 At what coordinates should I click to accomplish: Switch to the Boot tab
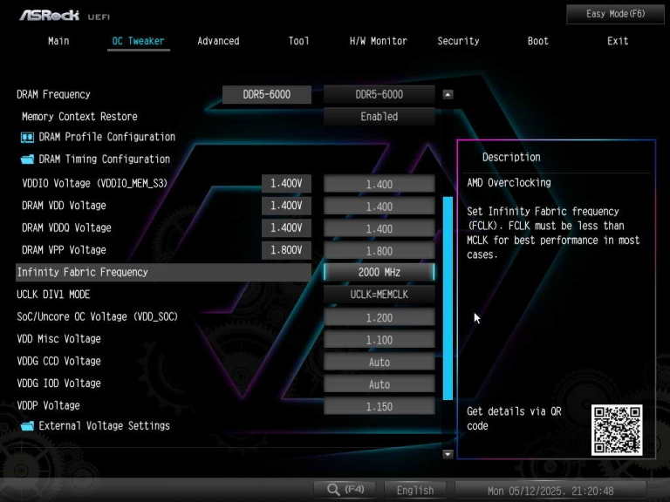537,41
